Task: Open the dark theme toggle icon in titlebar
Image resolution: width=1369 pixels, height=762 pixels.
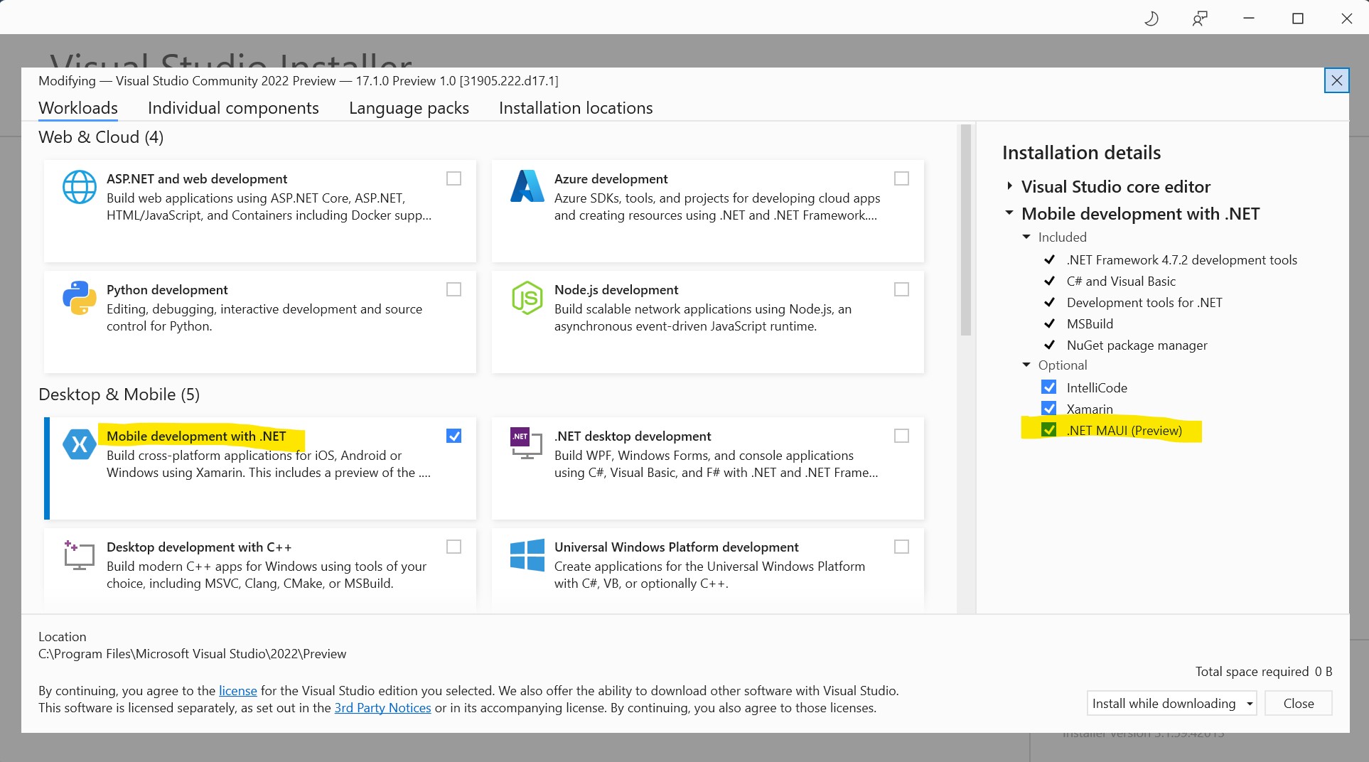Action: coord(1151,18)
